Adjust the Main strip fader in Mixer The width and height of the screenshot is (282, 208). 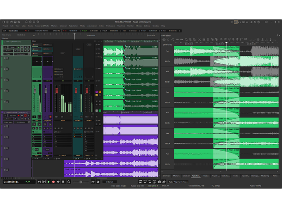tap(35, 91)
